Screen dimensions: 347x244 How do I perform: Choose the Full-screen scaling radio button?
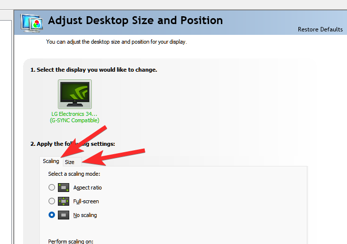52,201
